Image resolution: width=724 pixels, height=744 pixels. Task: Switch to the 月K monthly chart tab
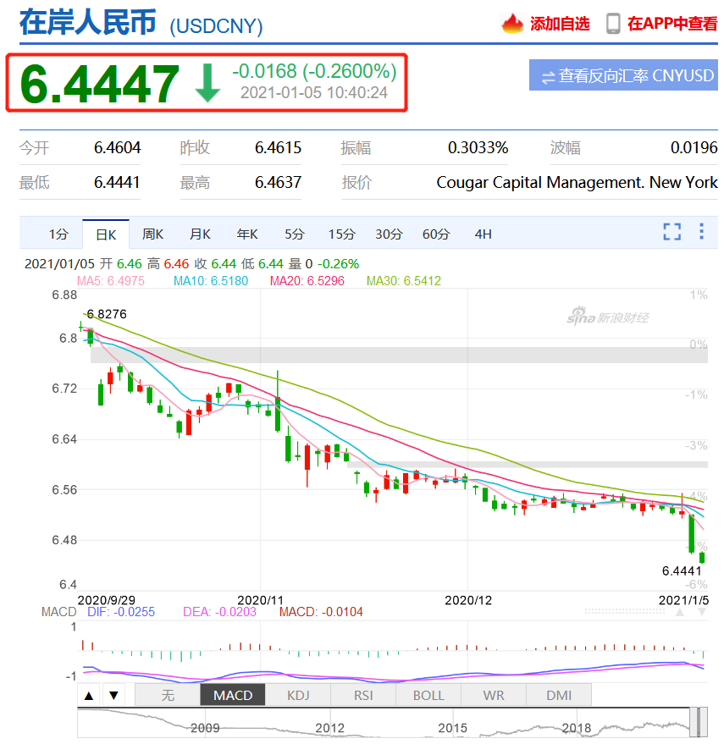click(200, 234)
